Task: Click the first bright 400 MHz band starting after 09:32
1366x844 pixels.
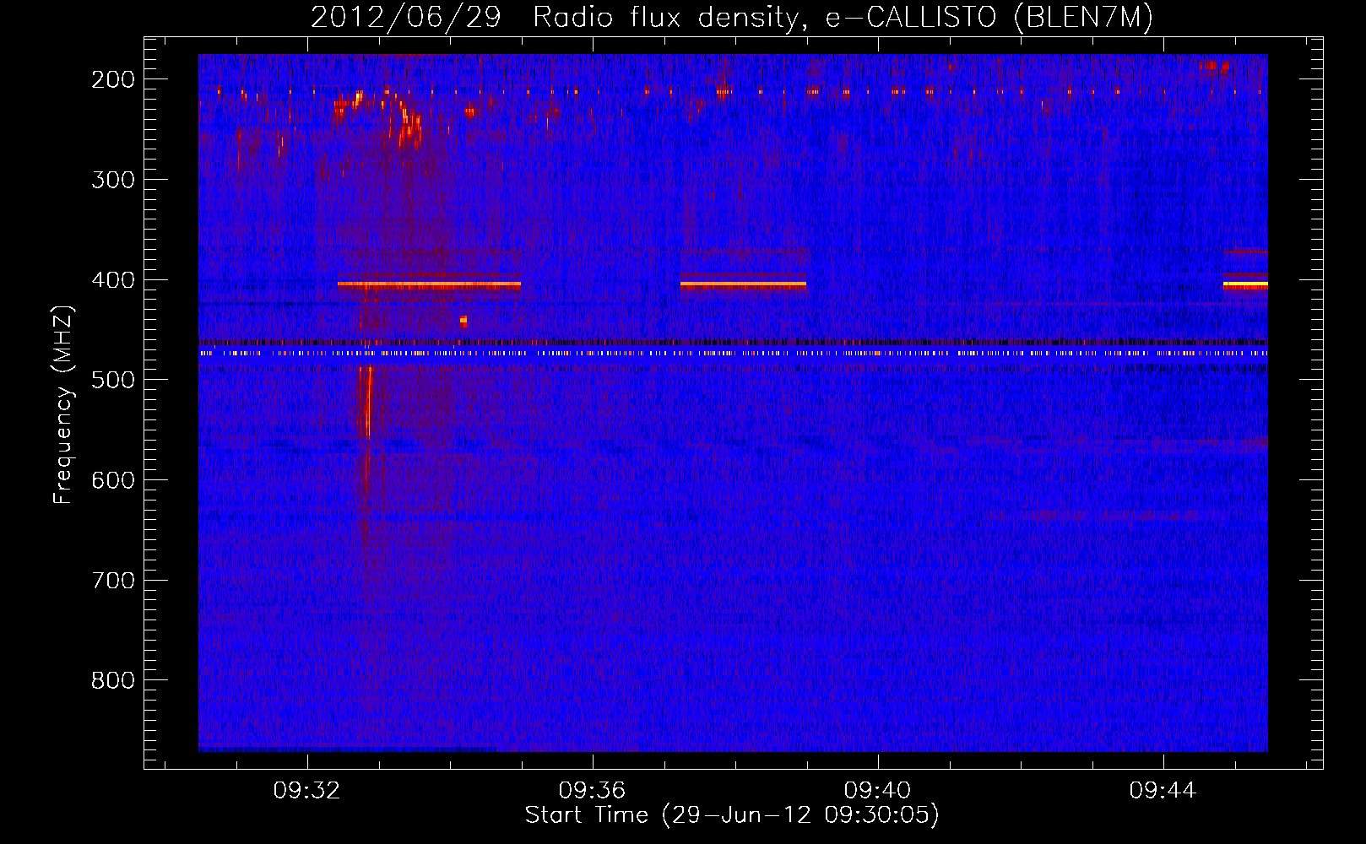Action: coord(429,285)
